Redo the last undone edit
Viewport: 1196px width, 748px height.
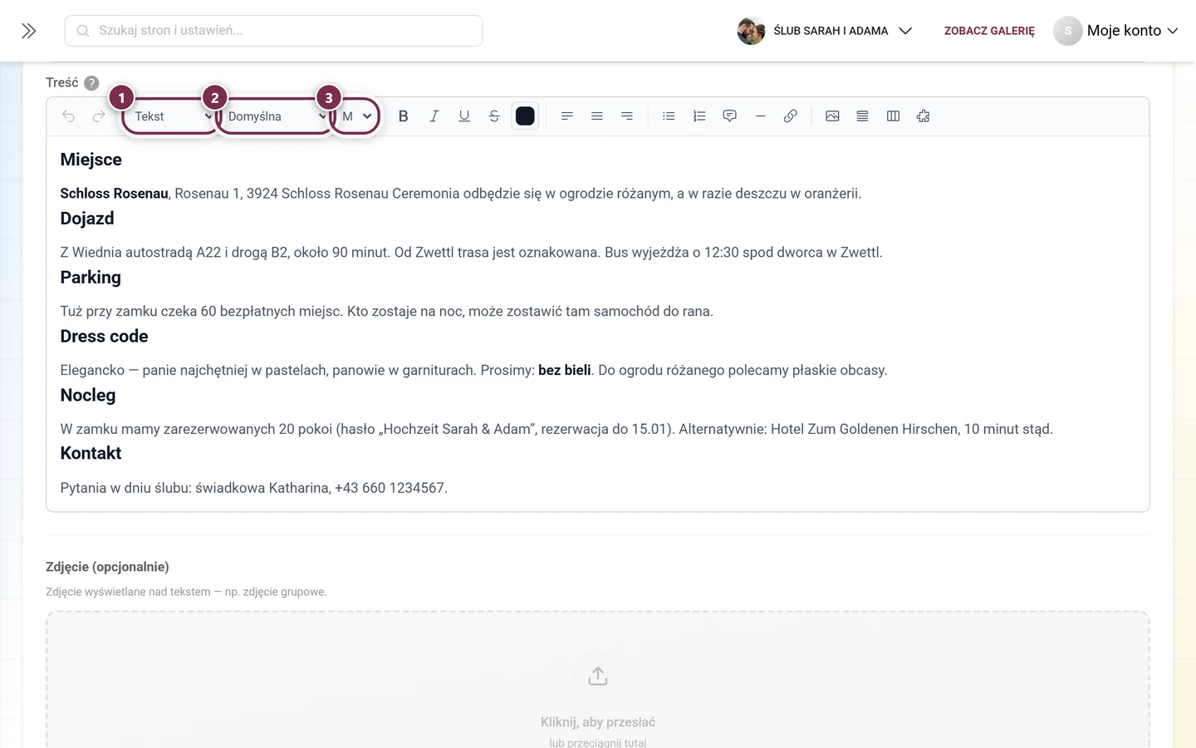pos(99,116)
